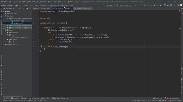Collapse the app module tree node
Screen dimensions: 183x102
(3, 11)
